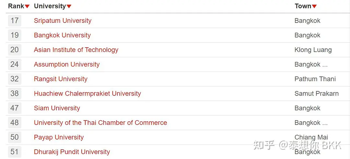Visit the Asian Institute of Technology page
The height and width of the screenshot is (159, 350).
click(x=76, y=50)
